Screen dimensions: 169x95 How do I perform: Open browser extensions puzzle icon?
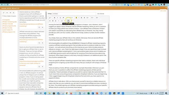[x=161, y=5]
